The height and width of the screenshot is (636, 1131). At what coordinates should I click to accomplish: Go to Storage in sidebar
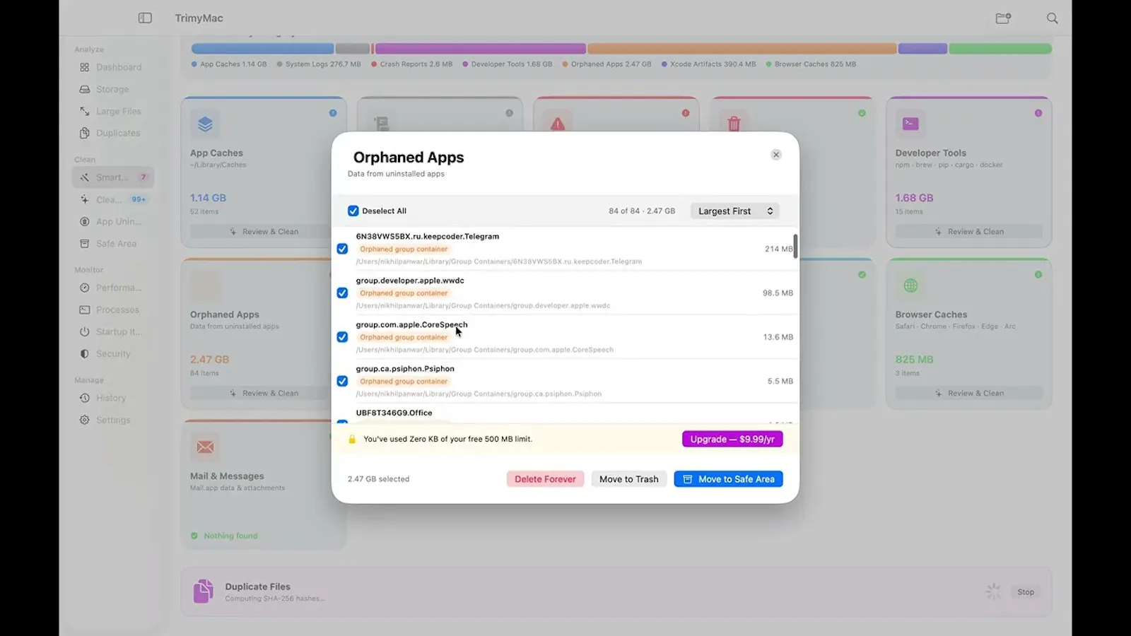tap(112, 89)
